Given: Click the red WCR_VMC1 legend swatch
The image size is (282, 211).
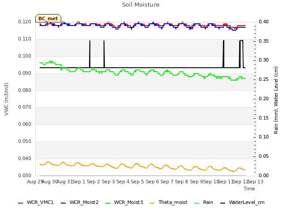Looking at the screenshot, I should tap(21, 203).
